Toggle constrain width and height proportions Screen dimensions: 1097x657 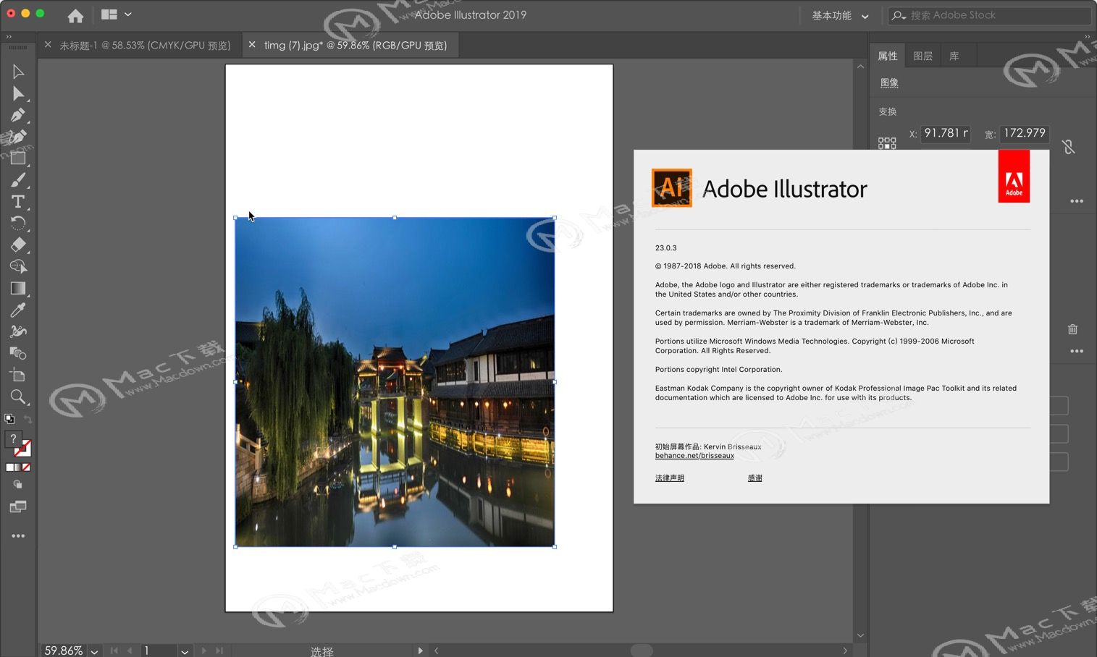1068,147
